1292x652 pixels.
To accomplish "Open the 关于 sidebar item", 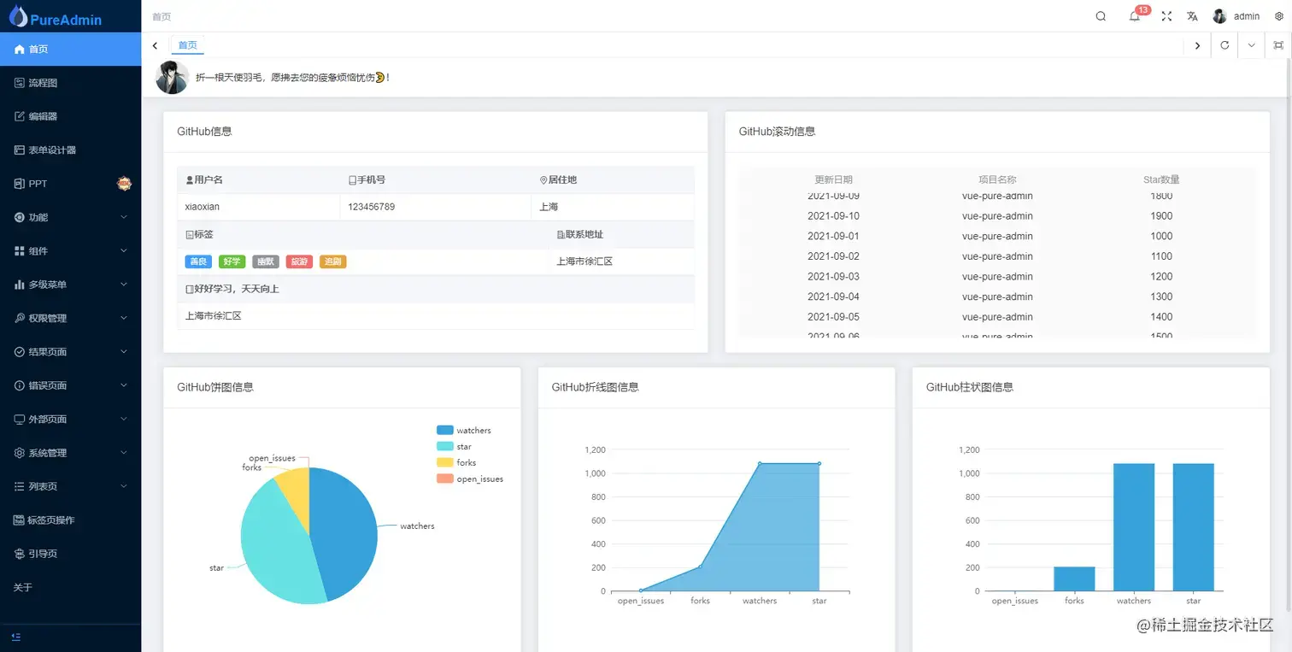I will point(70,587).
